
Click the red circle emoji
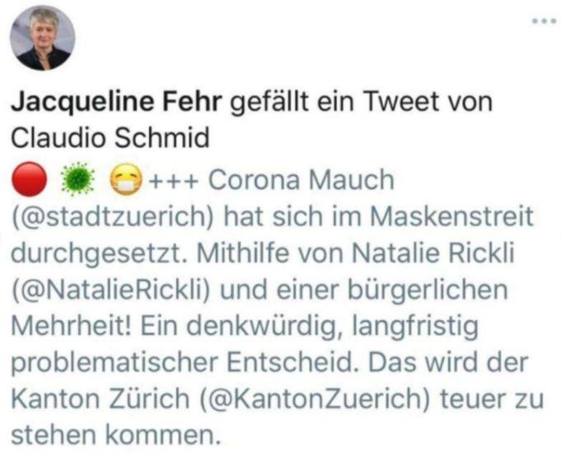[29, 178]
